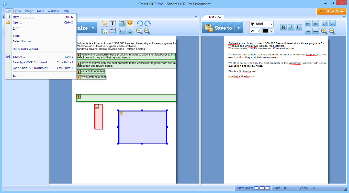Screen dimensions: 349x193
Task: Increase text size with large TT icon
Action: [325, 23]
